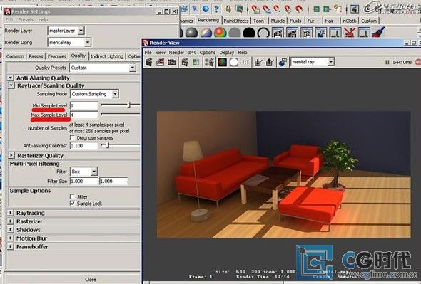Open the Presets menu in Render Settings
The image size is (421, 284).
click(x=26, y=19)
